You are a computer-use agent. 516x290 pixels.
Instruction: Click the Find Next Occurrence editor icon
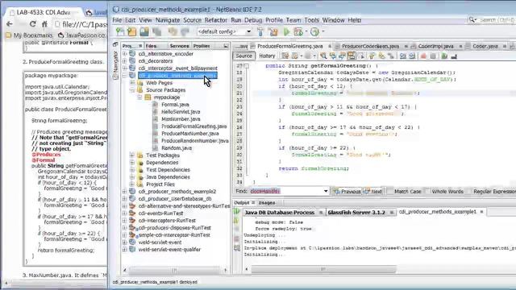[x=342, y=56]
